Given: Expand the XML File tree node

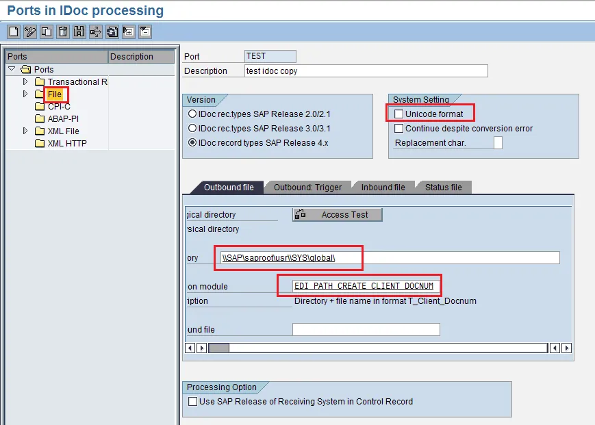Looking at the screenshot, I should coord(25,131).
